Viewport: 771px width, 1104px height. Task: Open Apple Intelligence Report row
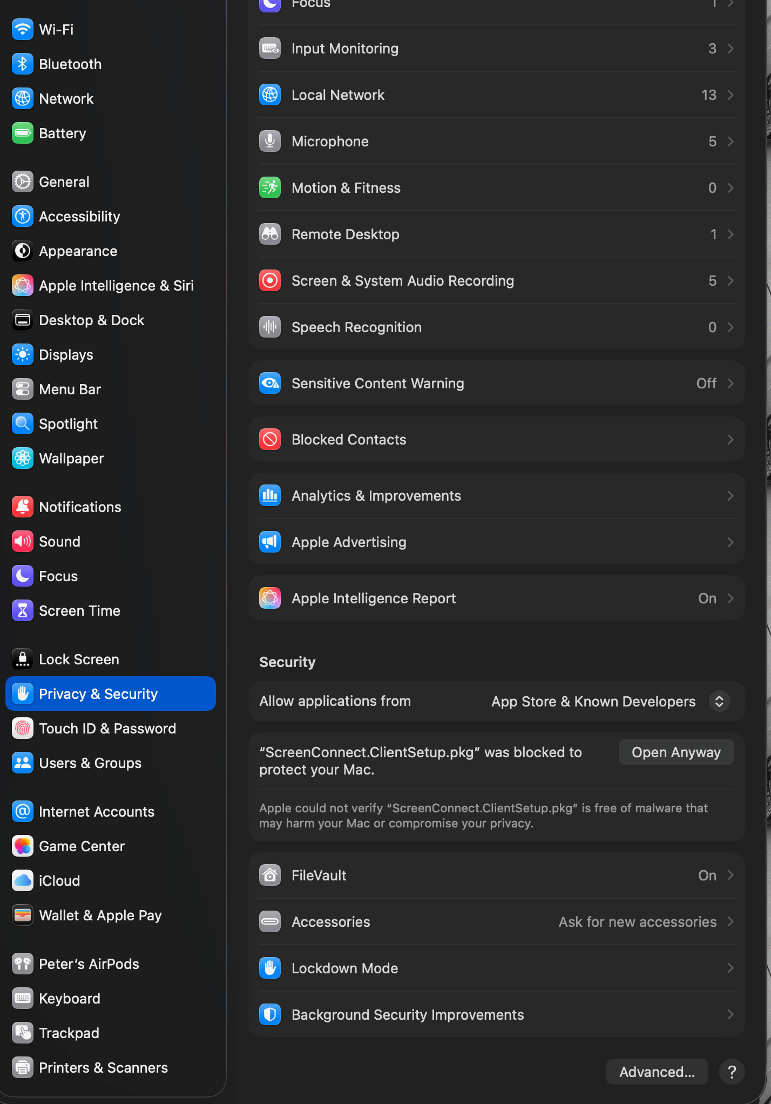[x=497, y=598]
